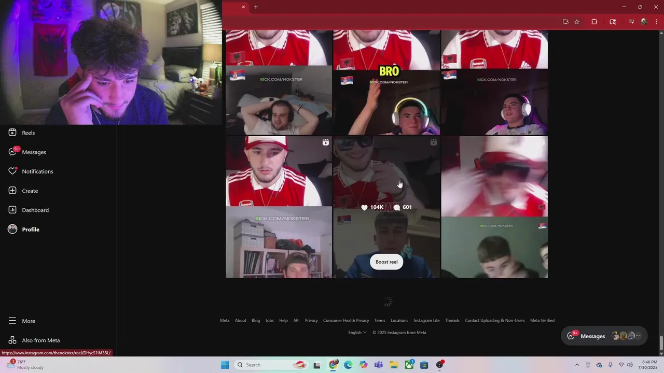Viewport: 664px width, 373px height.
Task: Open Task View on the taskbar
Action: point(317,365)
